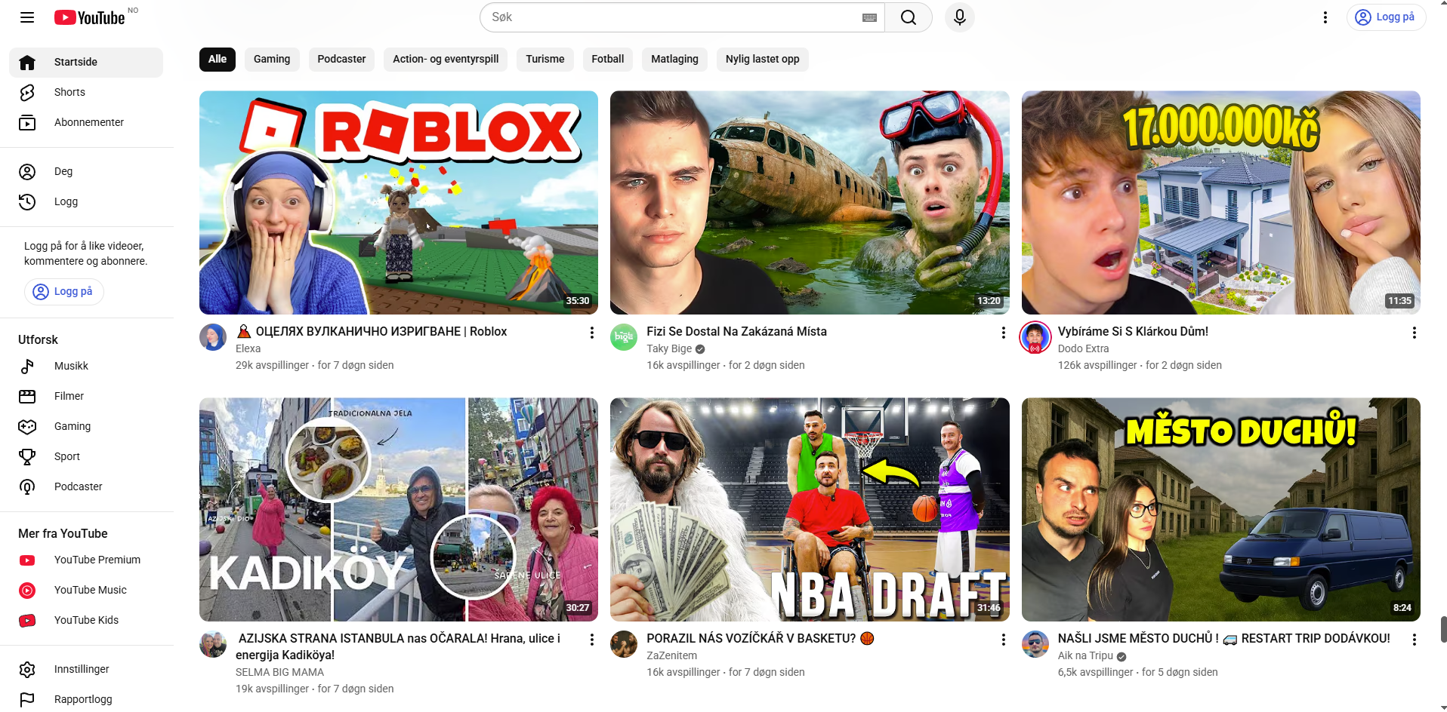Open options for MĚSTO DUCHŮ video
This screenshot has height=712, width=1447.
pyautogui.click(x=1415, y=640)
